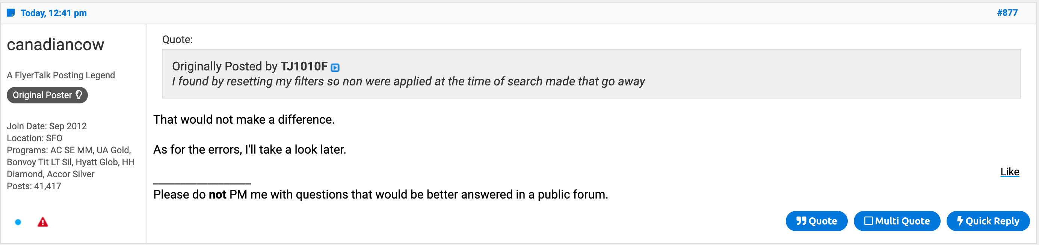Screen dimensions: 1039x245
Task: Click the Original Poster badge
Action: click(x=42, y=96)
